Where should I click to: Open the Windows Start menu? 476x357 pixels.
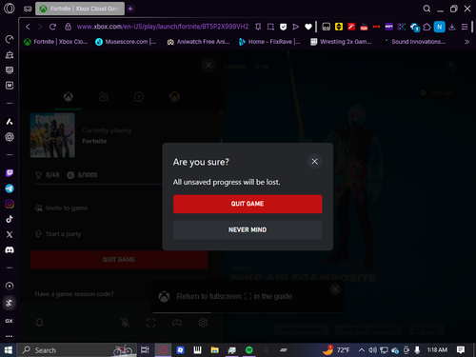click(x=9, y=350)
